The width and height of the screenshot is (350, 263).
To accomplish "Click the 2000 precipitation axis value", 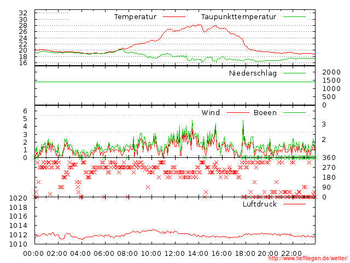I will 331,72.
